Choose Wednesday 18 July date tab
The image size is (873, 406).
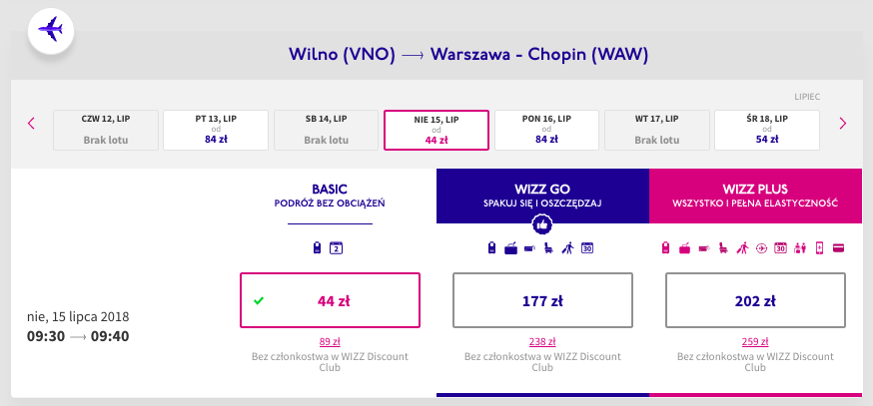(x=767, y=129)
